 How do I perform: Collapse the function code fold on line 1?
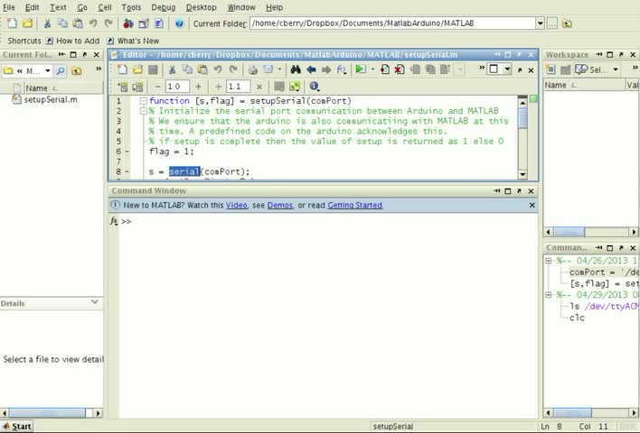[143, 101]
